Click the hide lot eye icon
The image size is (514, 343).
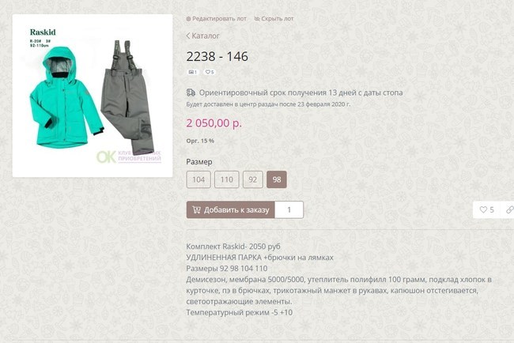coord(257,19)
